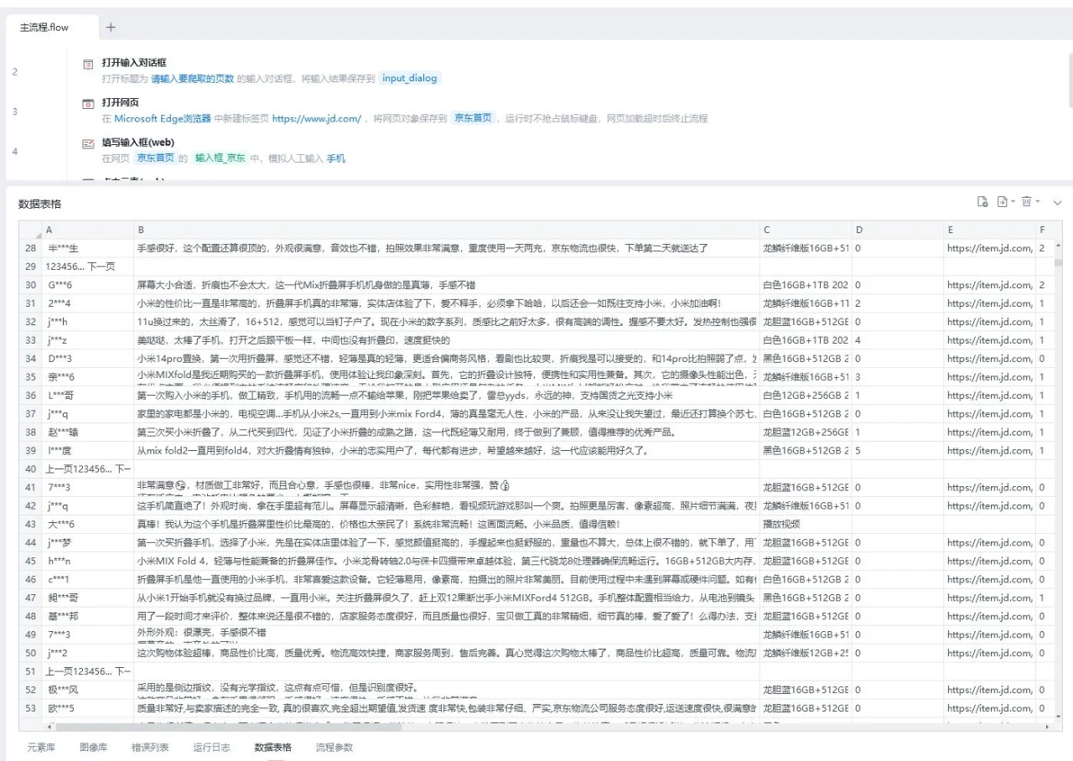Add a new flow tab with plus icon
1073x761 pixels.
pos(111,28)
